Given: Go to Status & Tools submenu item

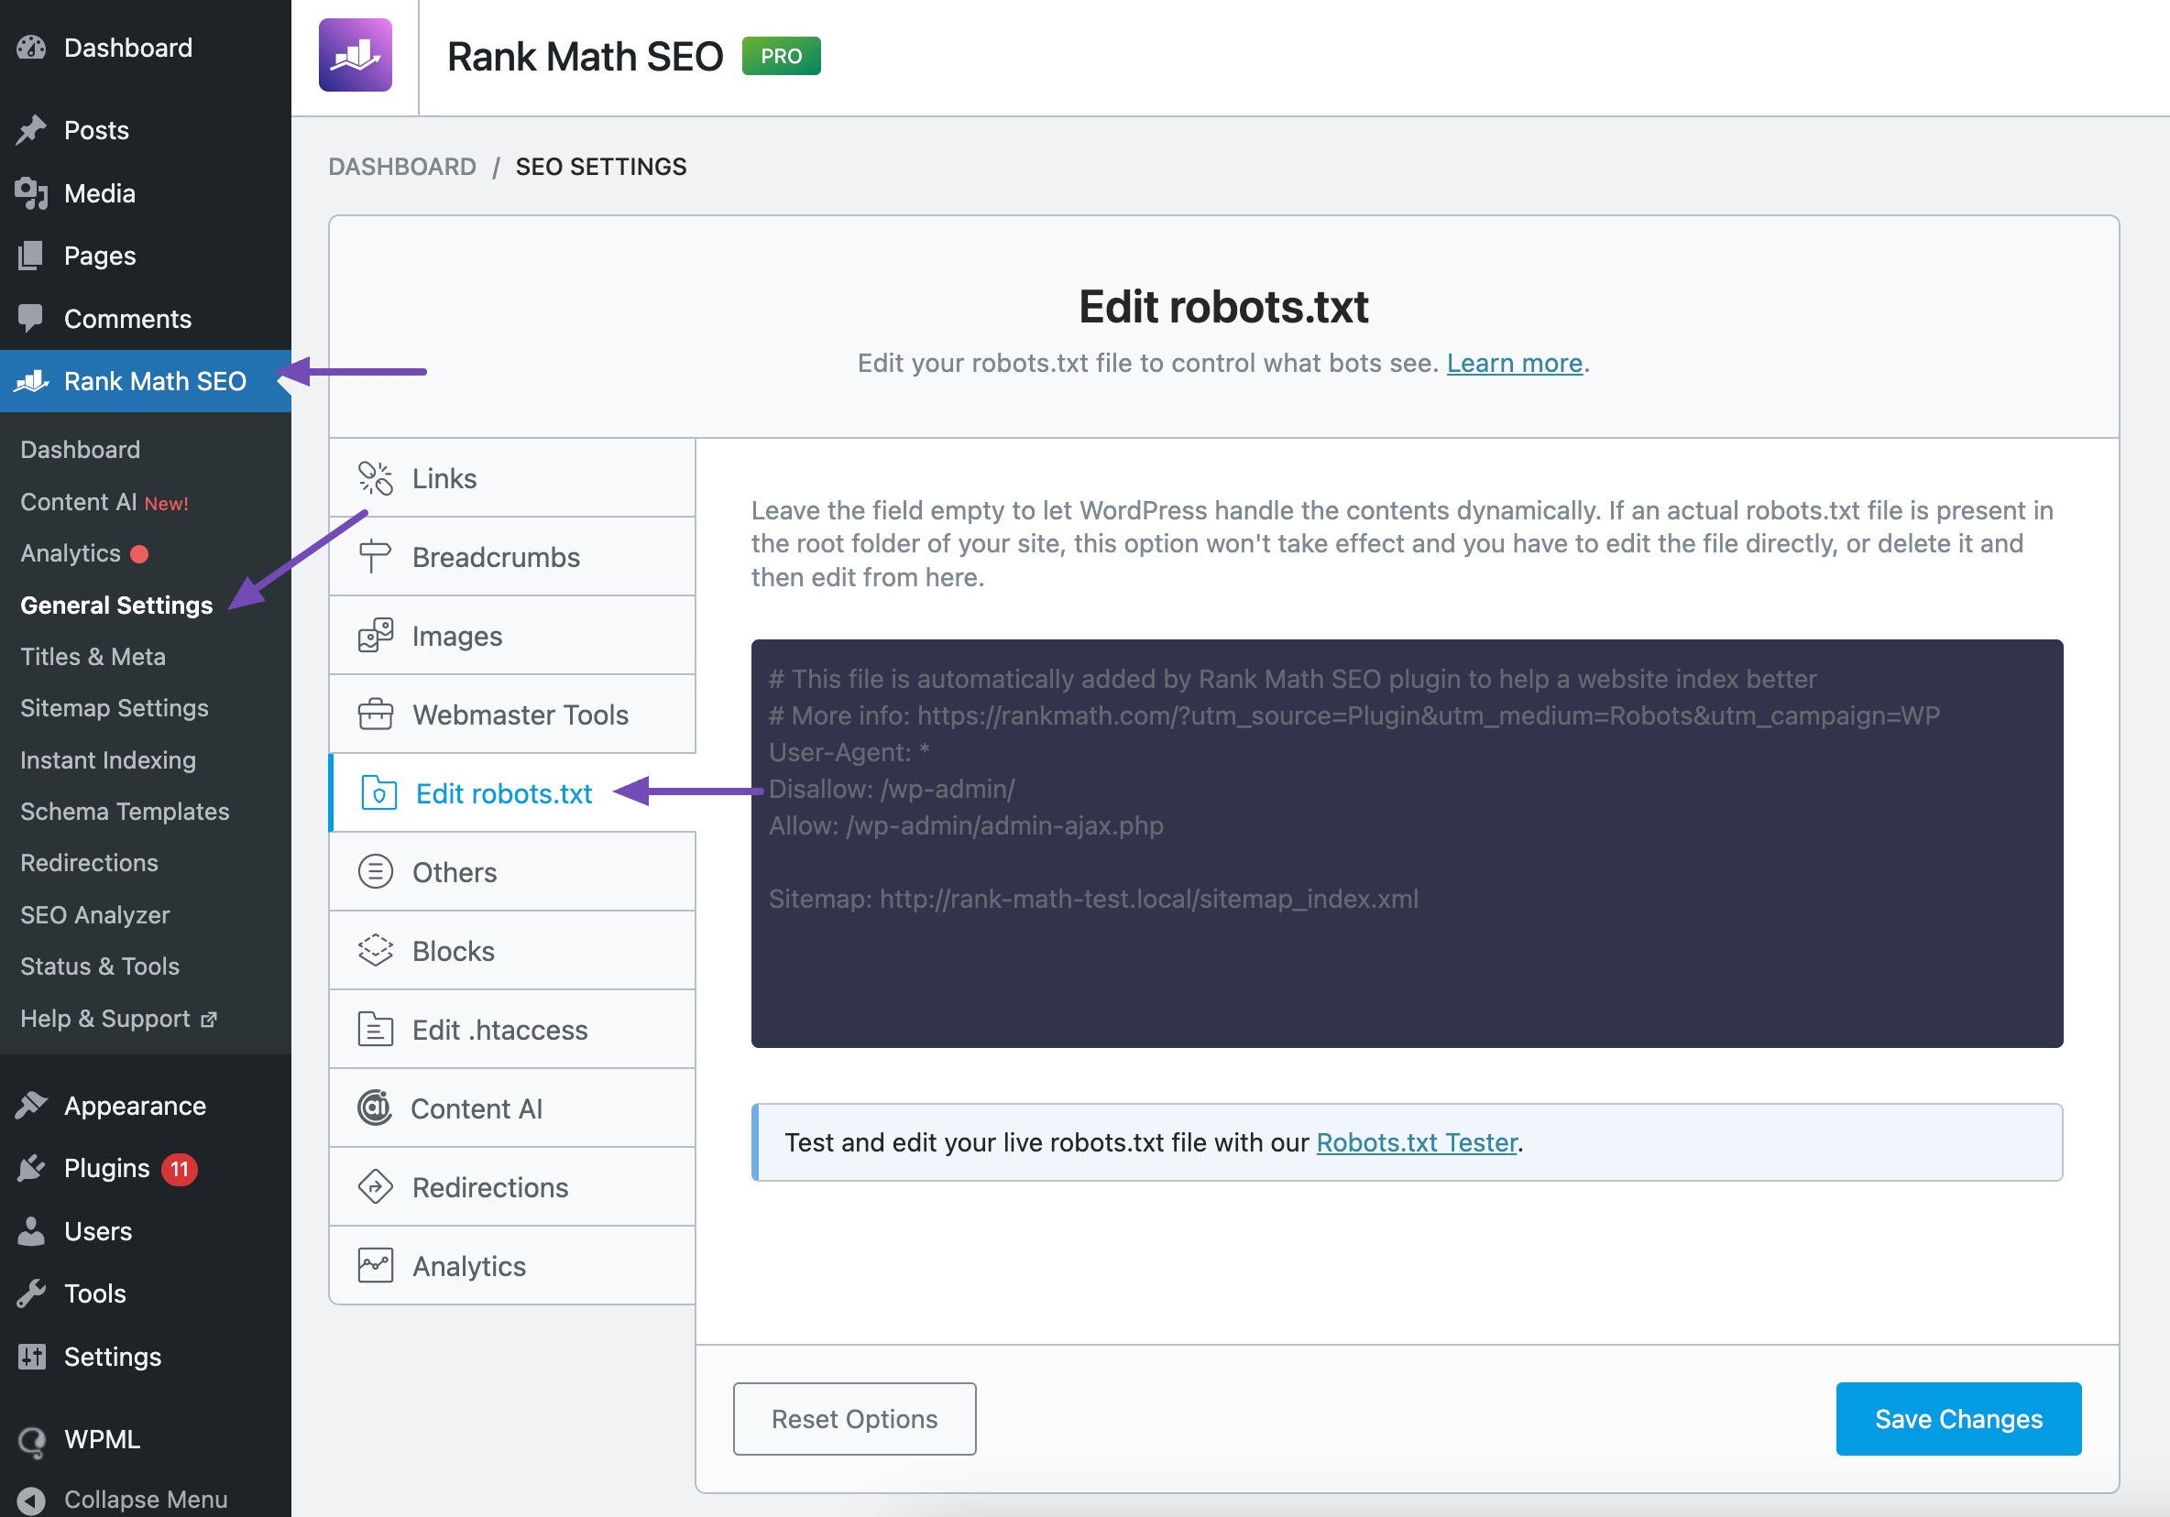Looking at the screenshot, I should 99,966.
